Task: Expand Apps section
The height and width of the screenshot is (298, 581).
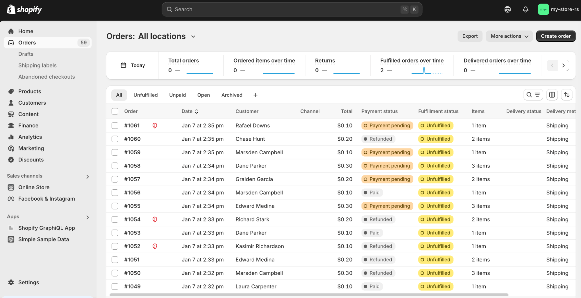Action: point(87,217)
